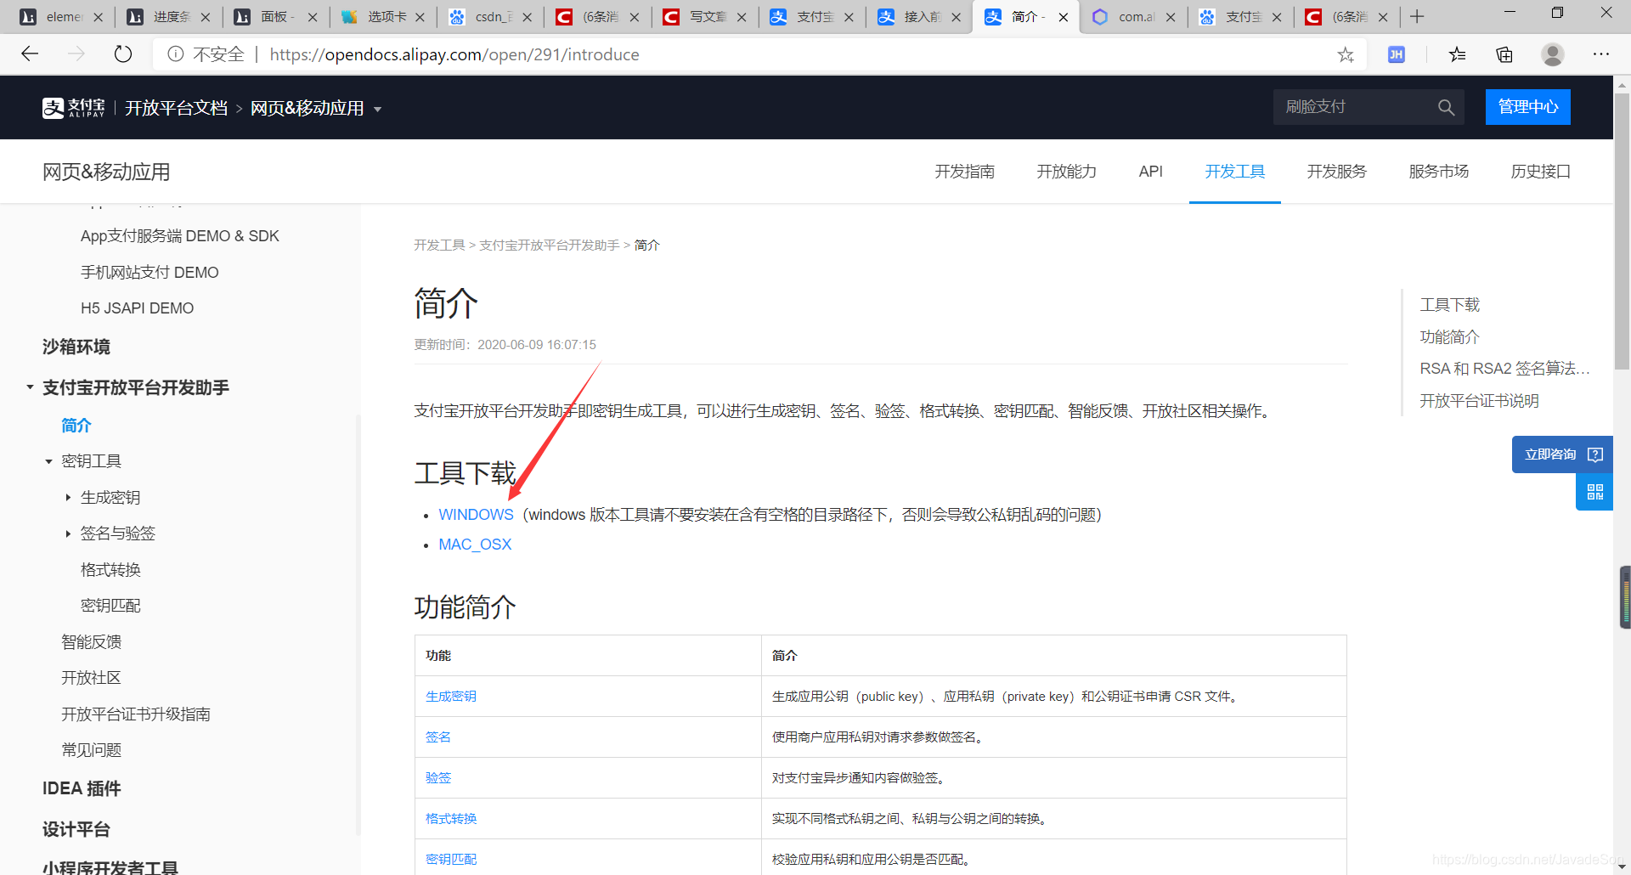The image size is (1631, 875).
Task: Close the 简介 browser tab
Action: pyautogui.click(x=1064, y=17)
